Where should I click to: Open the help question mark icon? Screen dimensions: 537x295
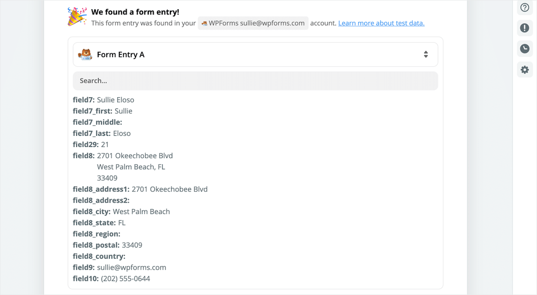524,8
